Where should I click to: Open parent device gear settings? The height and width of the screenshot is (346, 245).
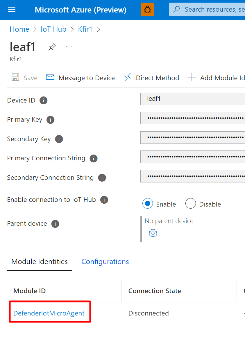click(153, 233)
